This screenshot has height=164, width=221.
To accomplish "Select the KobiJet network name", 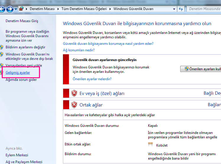I will click(x=162, y=145).
